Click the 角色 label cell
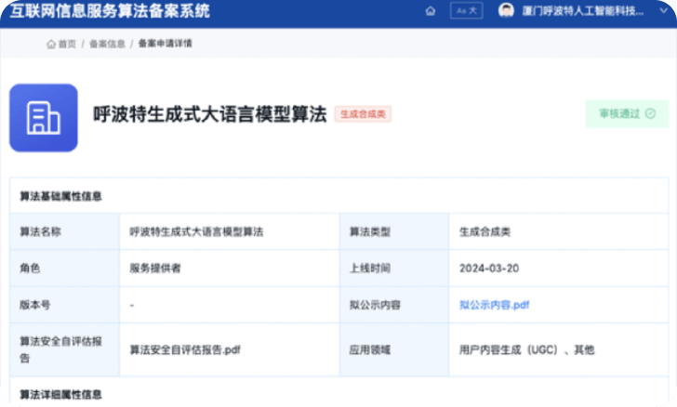This screenshot has height=407, width=677. tap(65, 268)
